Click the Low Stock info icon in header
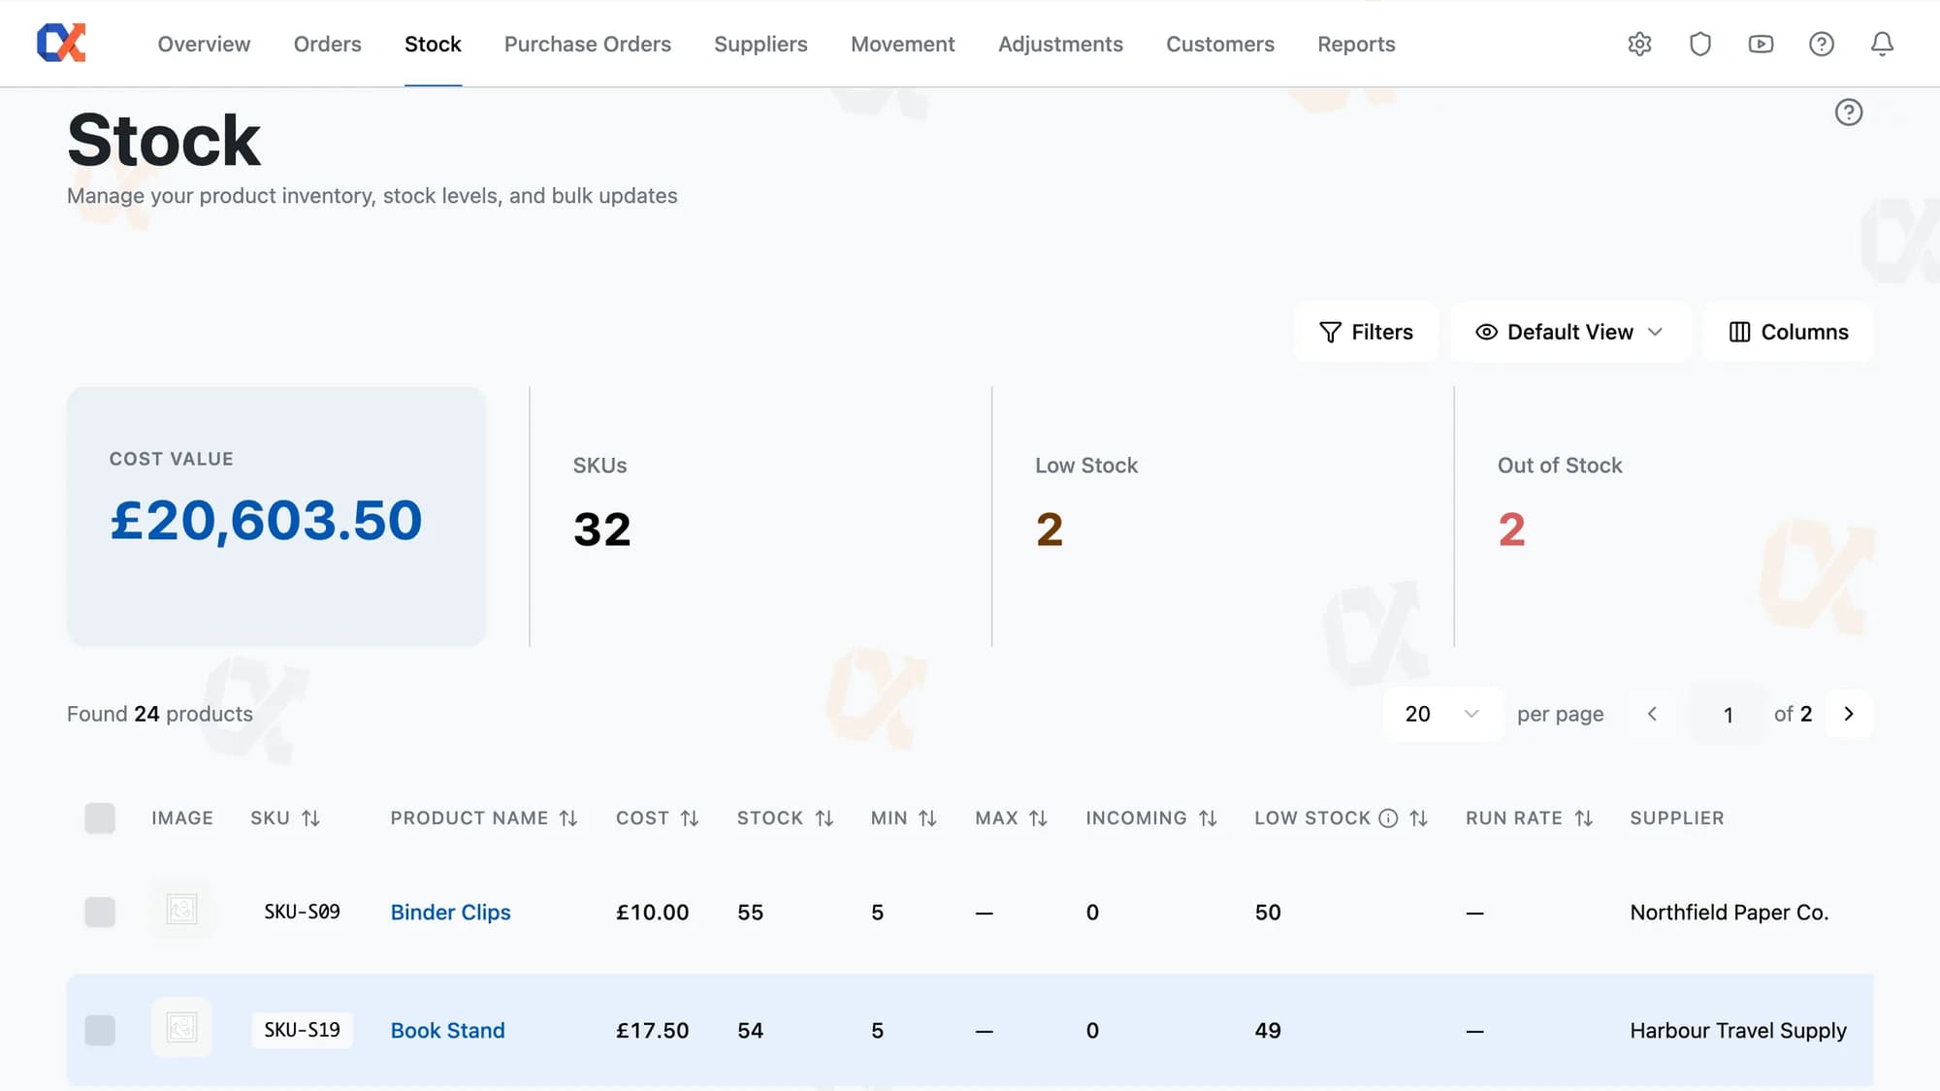 (1388, 818)
